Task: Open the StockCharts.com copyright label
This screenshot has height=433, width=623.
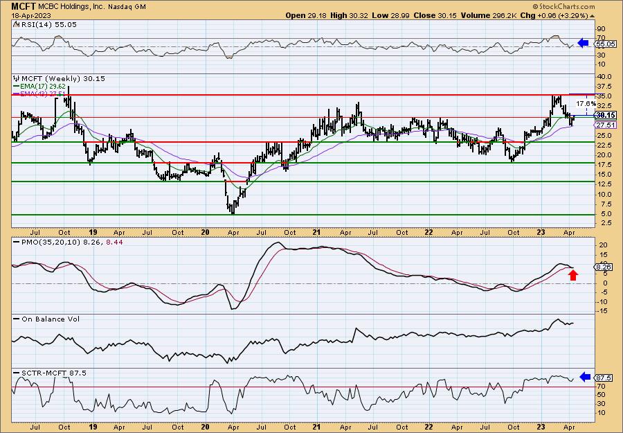Action: [563, 6]
